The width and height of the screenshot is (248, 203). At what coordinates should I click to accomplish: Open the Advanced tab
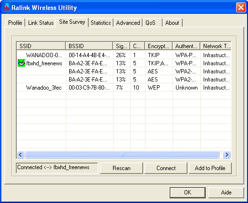[x=128, y=23]
